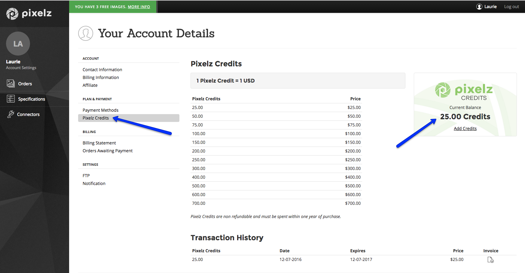The image size is (525, 273).
Task: Select the 200.00 credits row
Action: (x=276, y=151)
